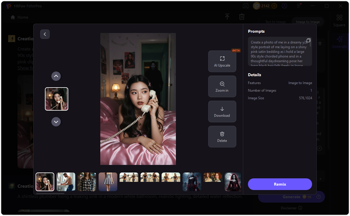Click the Prompts heading

(x=256, y=31)
